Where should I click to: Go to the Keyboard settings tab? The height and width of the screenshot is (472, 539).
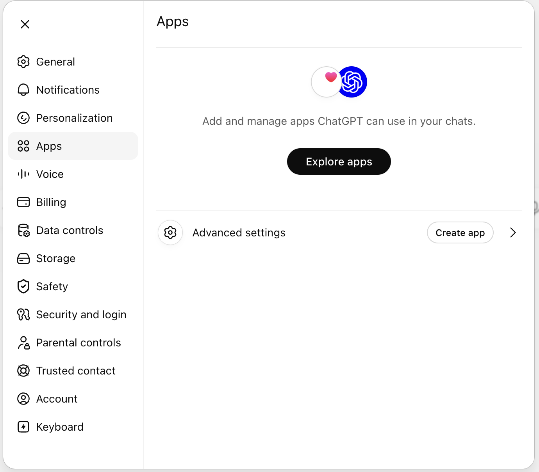point(73,427)
